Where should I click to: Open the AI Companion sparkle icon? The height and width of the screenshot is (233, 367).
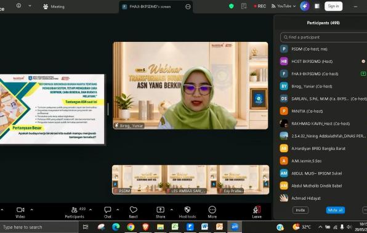point(305,6)
